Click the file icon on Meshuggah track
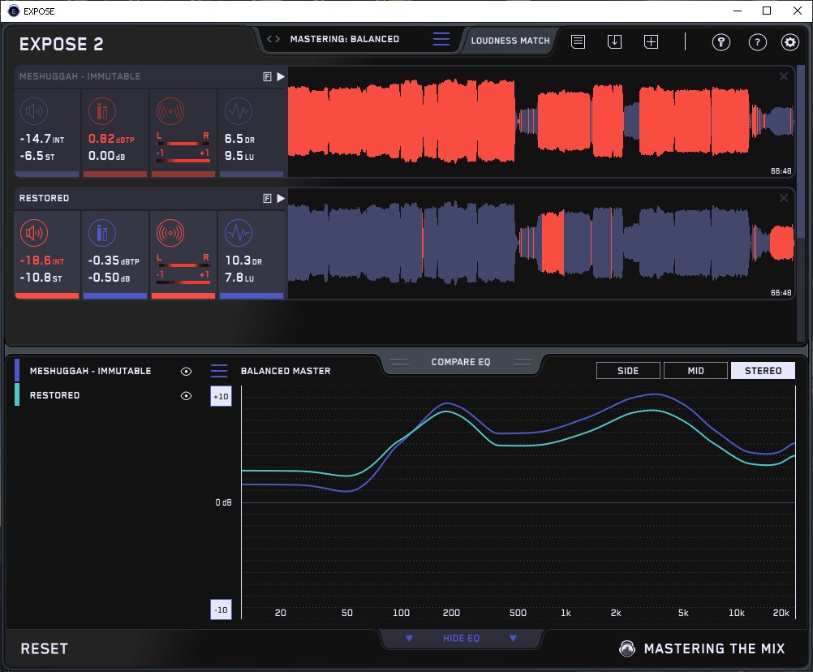This screenshot has height=672, width=813. pyautogui.click(x=268, y=77)
